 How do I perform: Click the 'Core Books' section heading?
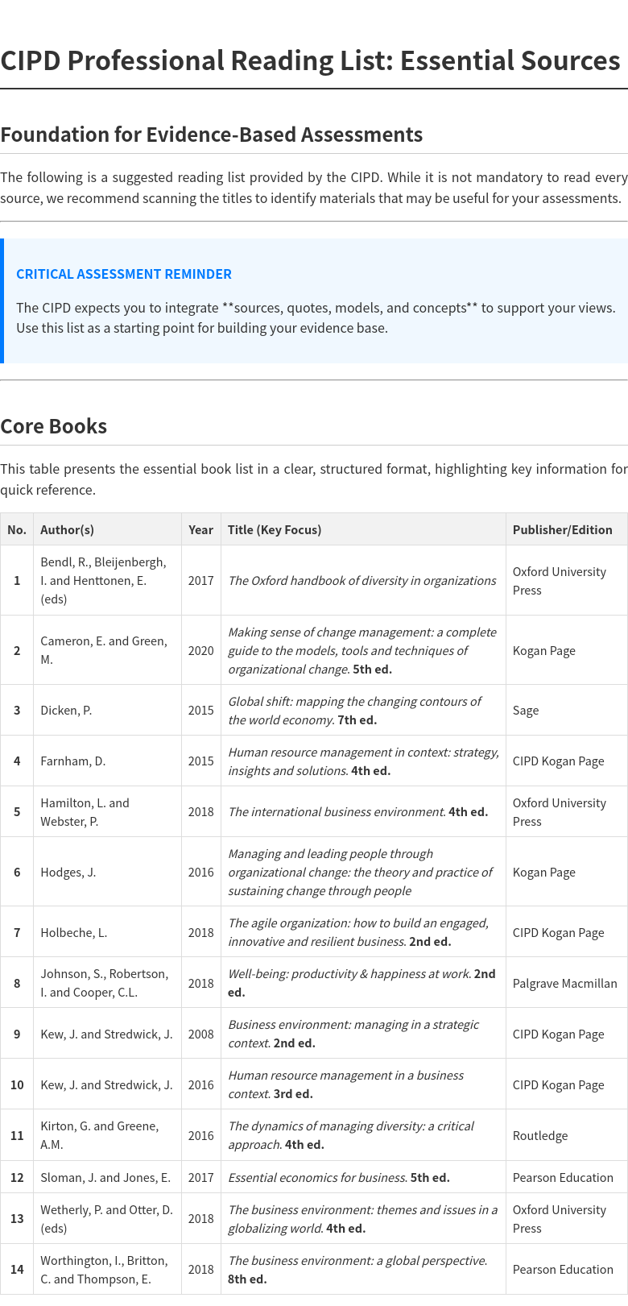(x=53, y=425)
